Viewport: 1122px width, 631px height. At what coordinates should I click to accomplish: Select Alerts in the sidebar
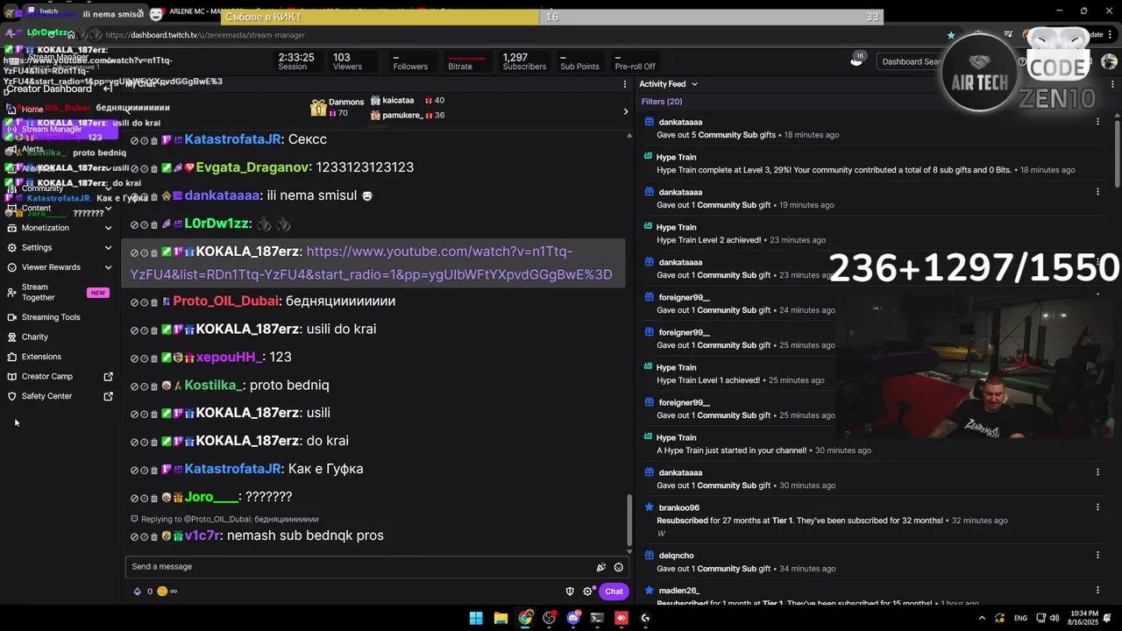59,149
